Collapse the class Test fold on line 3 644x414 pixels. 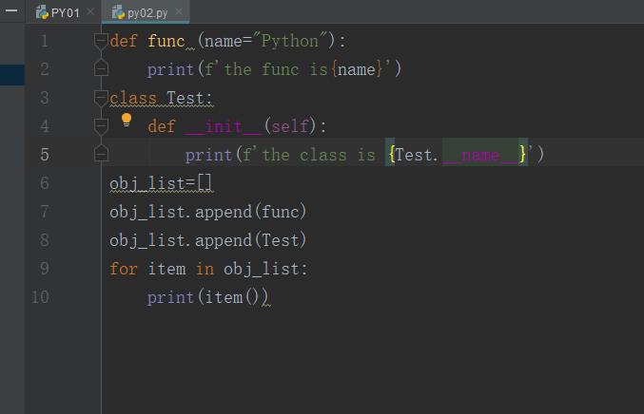coord(101,98)
